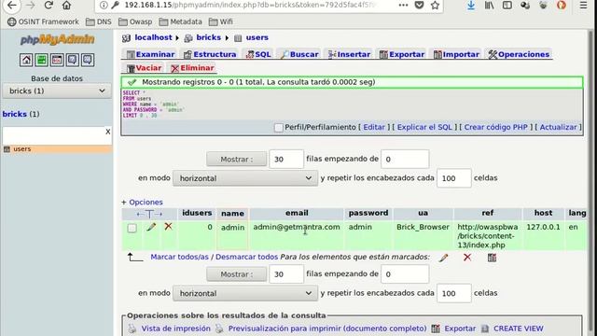
Task: Edit admin row with the pencil icon
Action: coord(151,227)
